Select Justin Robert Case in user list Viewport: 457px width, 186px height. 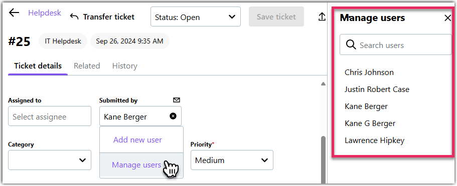pyautogui.click(x=377, y=89)
